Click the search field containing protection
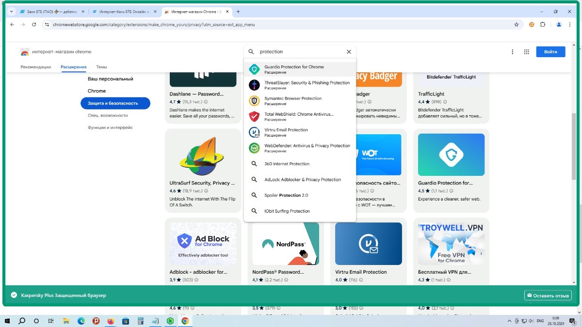The height and width of the screenshot is (327, 582). (x=300, y=52)
